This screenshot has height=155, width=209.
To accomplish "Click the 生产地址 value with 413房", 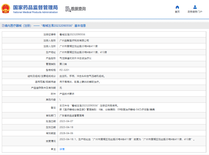I will (x=83, y=52).
